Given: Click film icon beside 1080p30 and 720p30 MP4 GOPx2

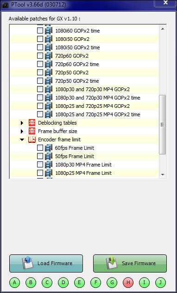Looking at the screenshot, I should [x=49, y=89].
